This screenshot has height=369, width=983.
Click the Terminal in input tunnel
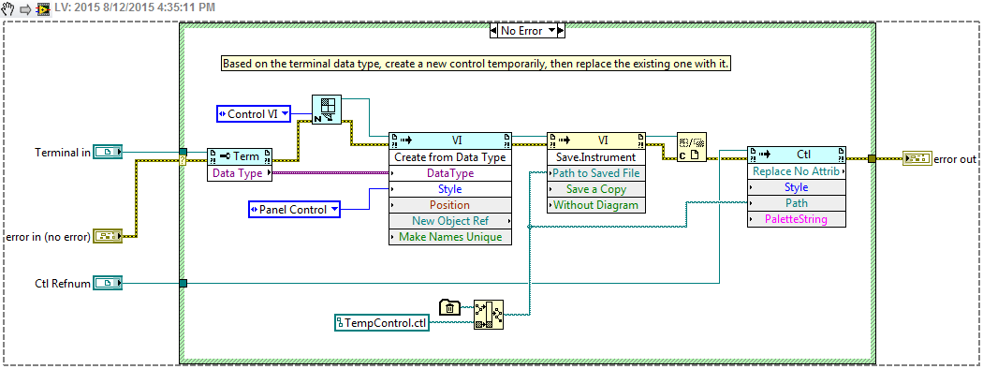(183, 151)
